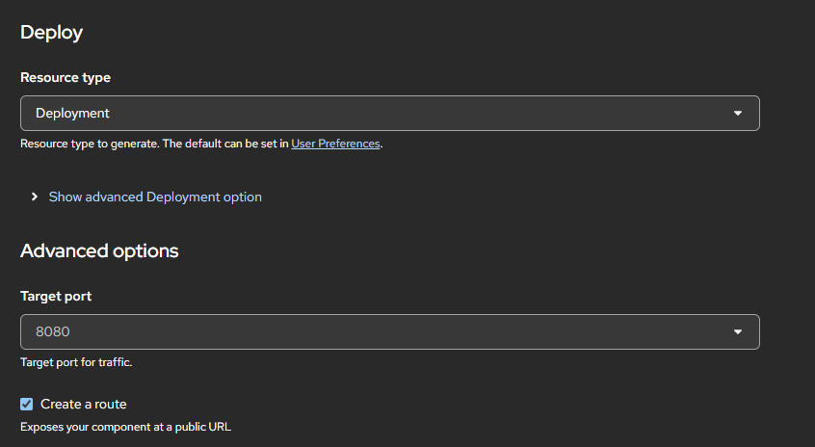Click "Exposes your component at a public URL" text
This screenshot has width=815, height=447.
[126, 426]
